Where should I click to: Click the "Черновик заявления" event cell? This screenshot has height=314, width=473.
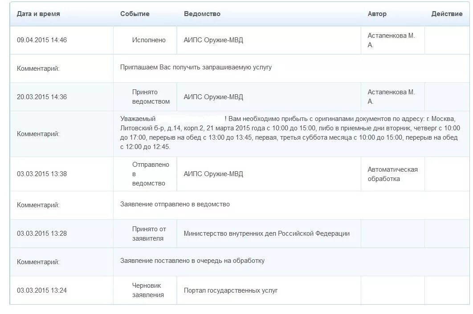click(148, 290)
